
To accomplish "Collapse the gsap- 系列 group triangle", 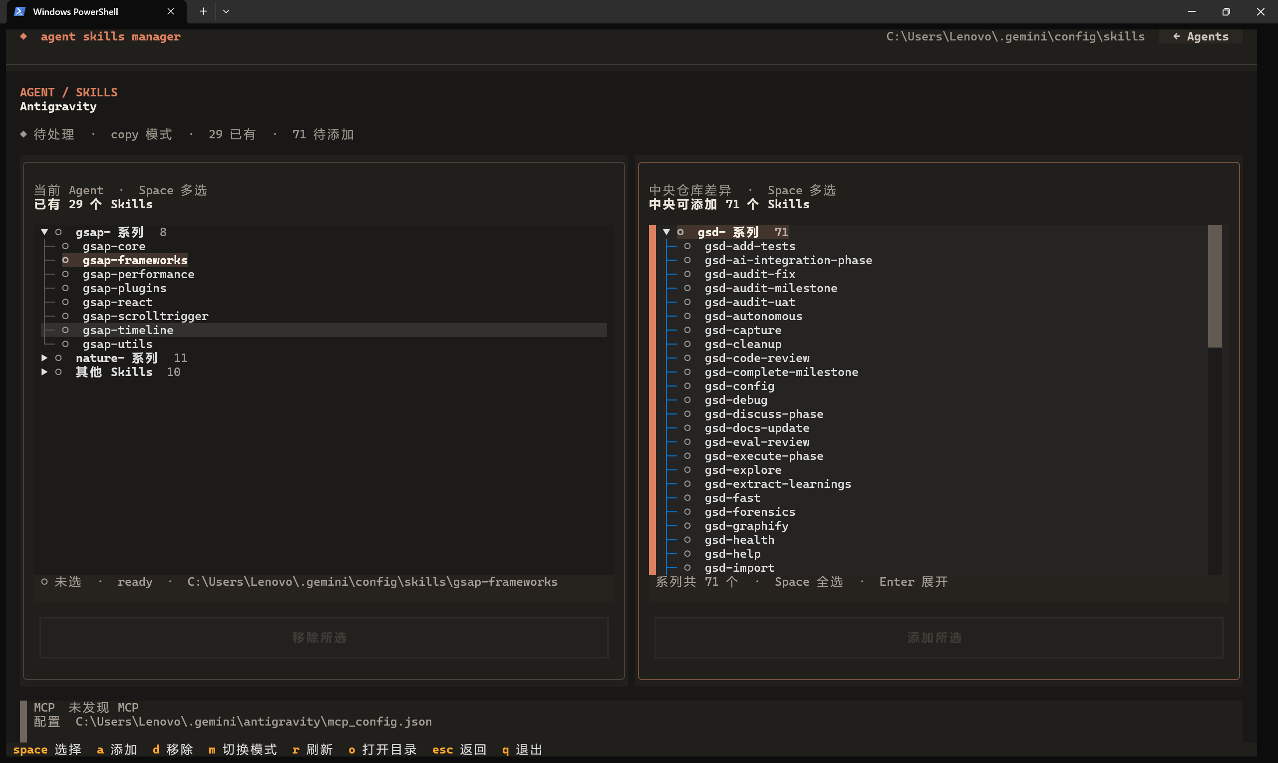I will 44,232.
